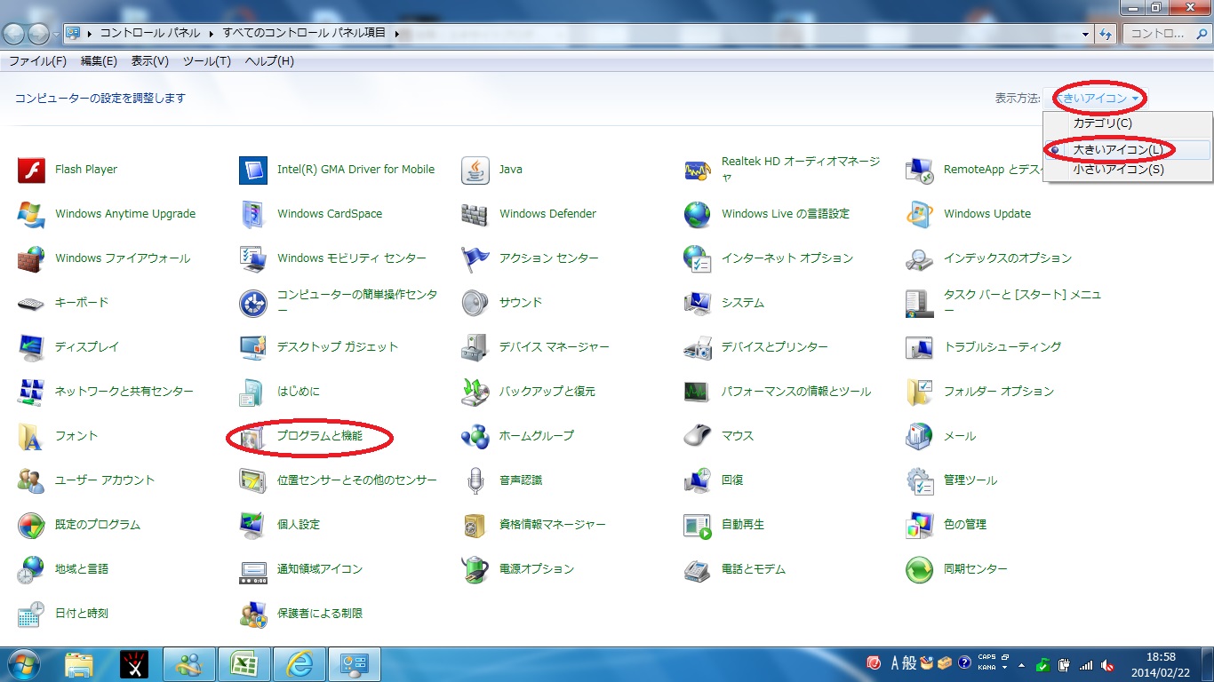The image size is (1214, 682).
Task: Click the プログラムと機能 link
Action: tap(320, 436)
